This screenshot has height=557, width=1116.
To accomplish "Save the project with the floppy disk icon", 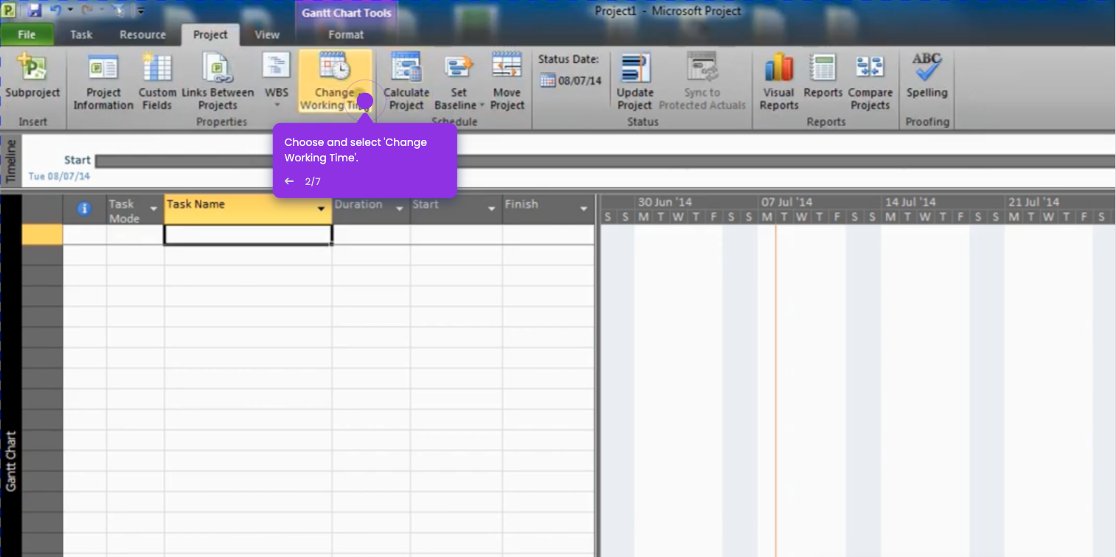I will (34, 11).
